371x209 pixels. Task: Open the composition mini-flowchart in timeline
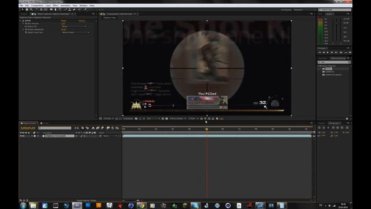(x=77, y=128)
